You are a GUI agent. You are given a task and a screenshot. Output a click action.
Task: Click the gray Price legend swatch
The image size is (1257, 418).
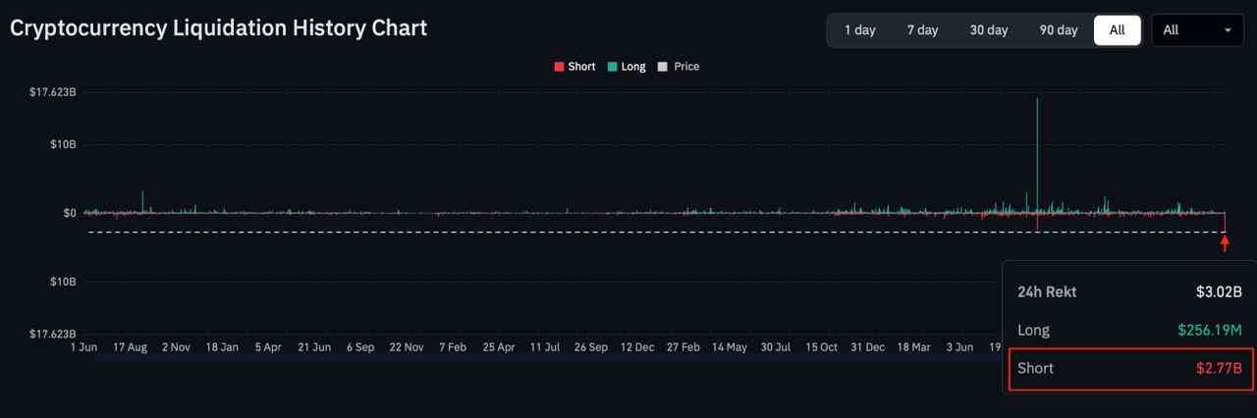[x=662, y=67]
